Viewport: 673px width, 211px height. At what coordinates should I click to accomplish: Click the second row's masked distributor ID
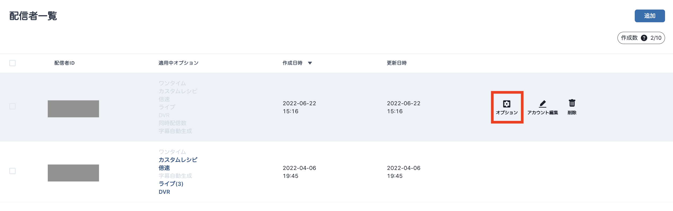(73, 173)
